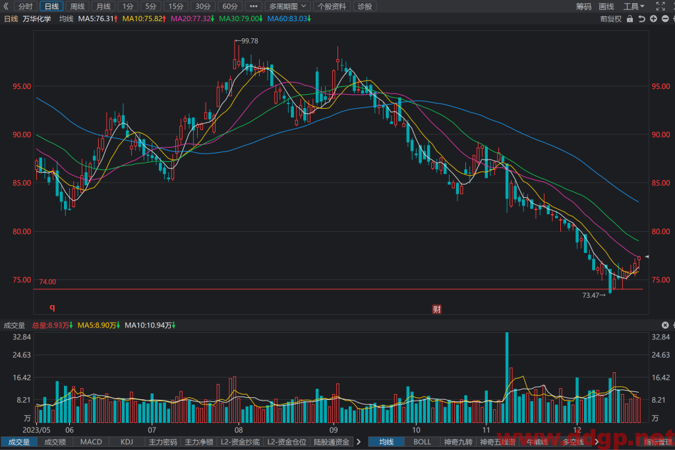The height and width of the screenshot is (450, 675).
Task: Click the 万华化学 stock name
Action: (37, 19)
